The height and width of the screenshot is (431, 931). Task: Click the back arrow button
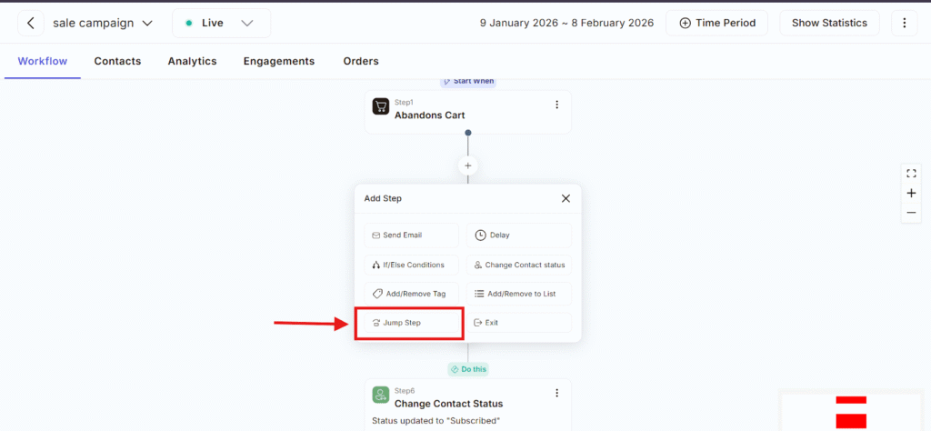[31, 23]
